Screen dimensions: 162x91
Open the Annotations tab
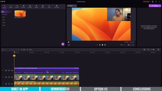[x=24, y=6]
